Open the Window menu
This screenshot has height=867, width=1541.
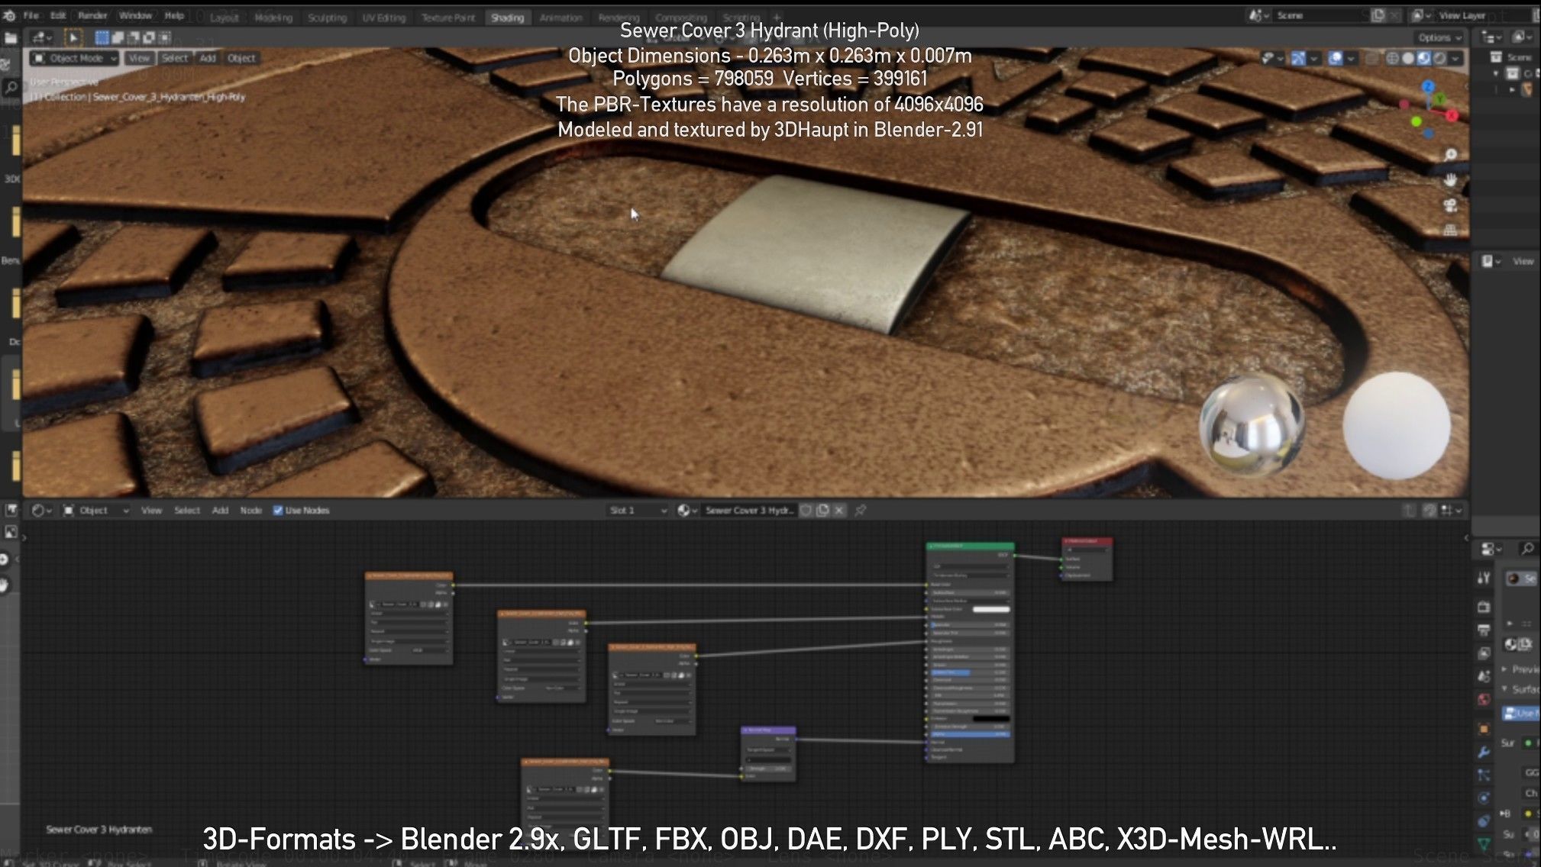(135, 15)
